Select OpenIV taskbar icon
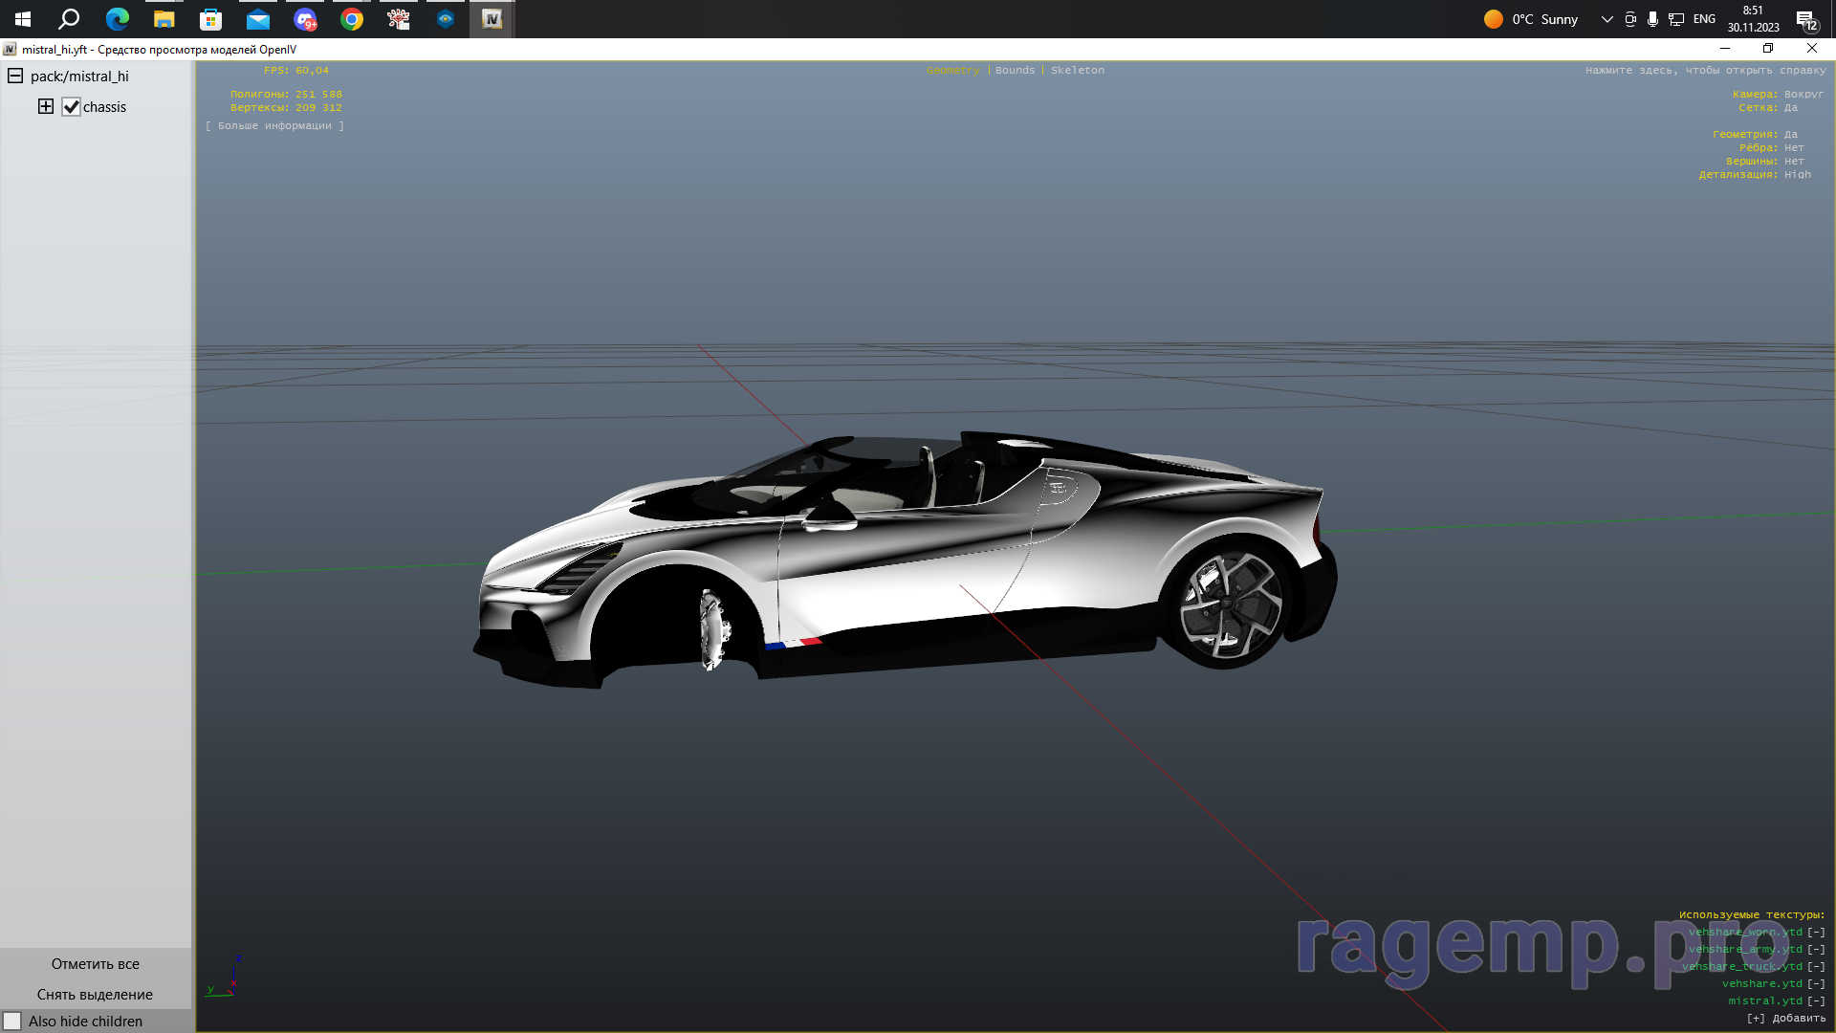Screen dimensions: 1836x1033 492,19
